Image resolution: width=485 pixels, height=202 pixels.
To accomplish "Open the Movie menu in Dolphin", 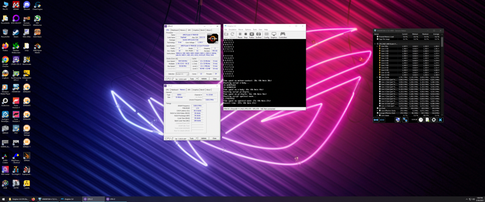I will tap(241, 29).
